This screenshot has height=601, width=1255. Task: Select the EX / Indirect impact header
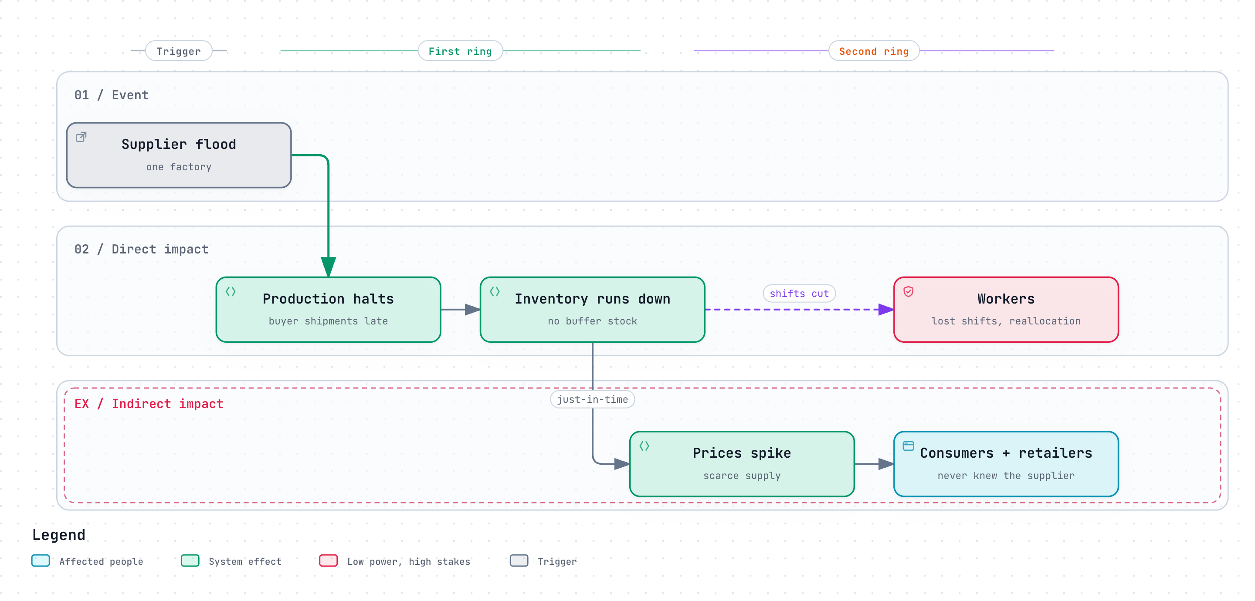pos(149,404)
